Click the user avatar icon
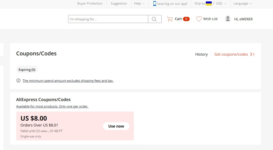The image size is (273, 150). [228, 19]
